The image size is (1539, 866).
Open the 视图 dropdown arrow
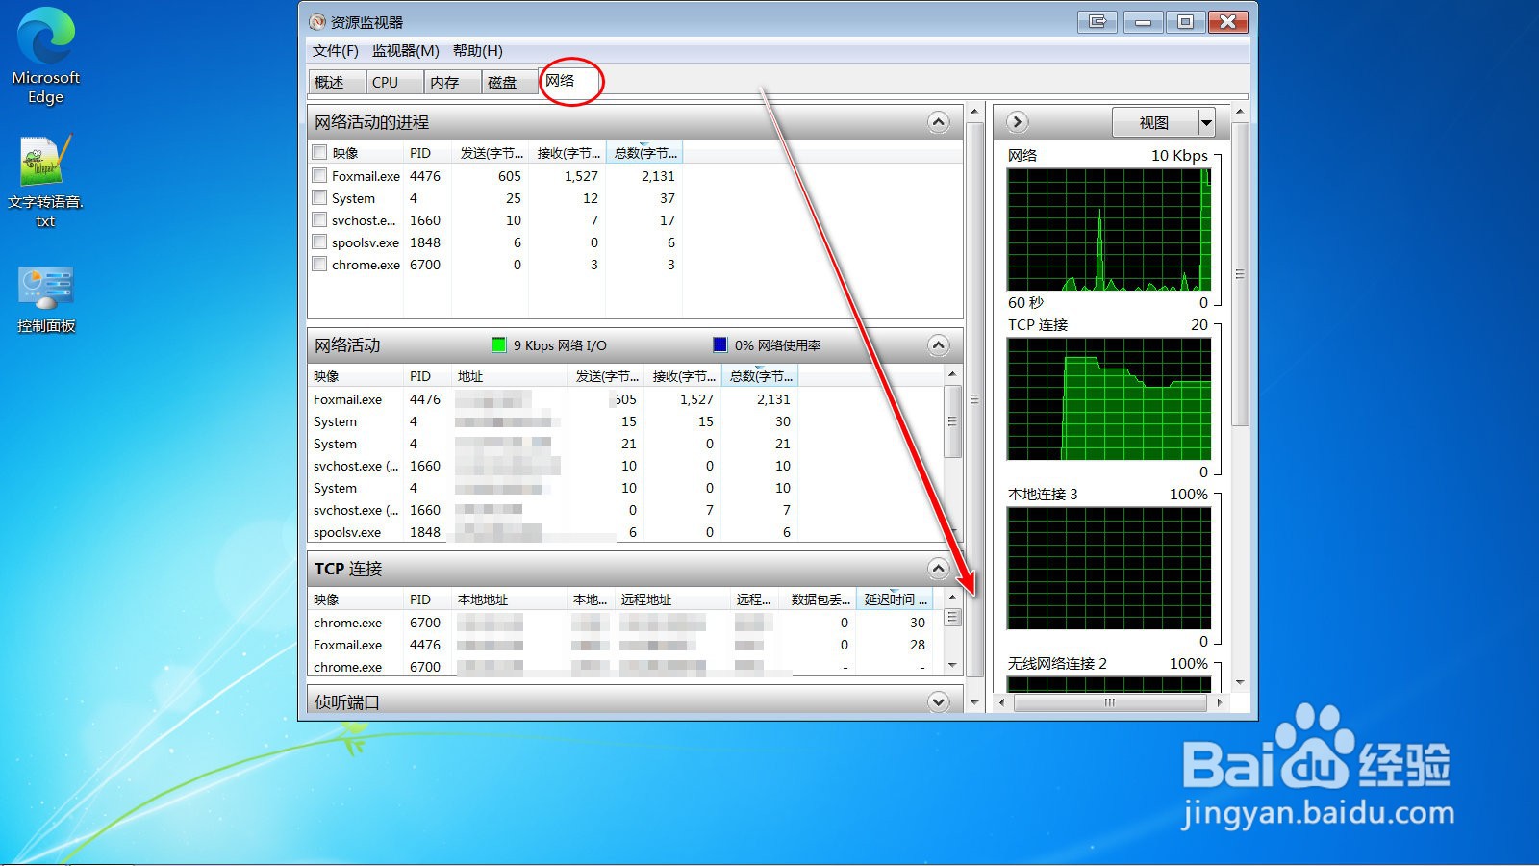[1206, 122]
